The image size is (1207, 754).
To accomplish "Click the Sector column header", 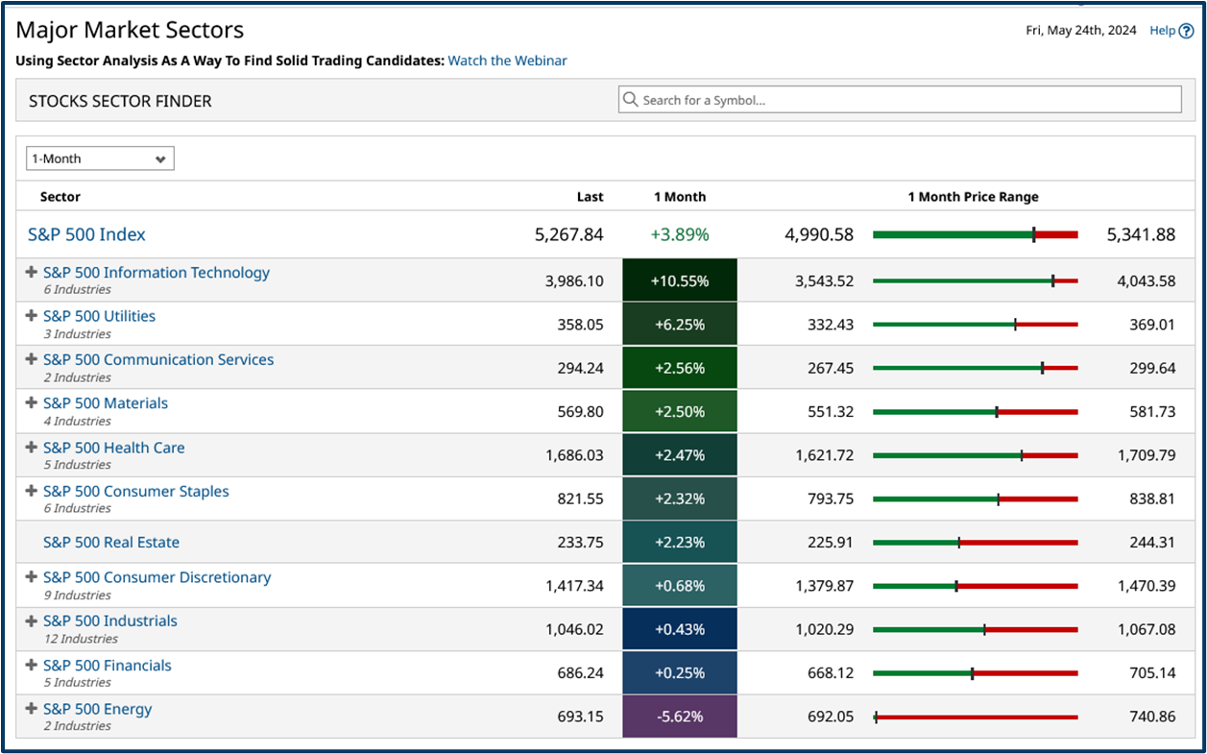I will pos(60,196).
